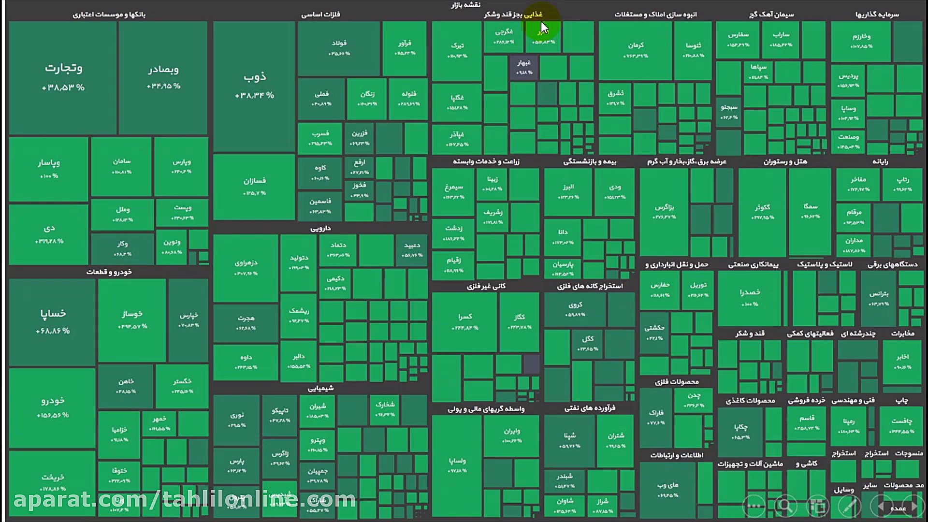Open the three-dots more options button

pyautogui.click(x=754, y=506)
